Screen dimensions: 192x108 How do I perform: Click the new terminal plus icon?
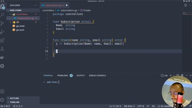(x=171, y=75)
